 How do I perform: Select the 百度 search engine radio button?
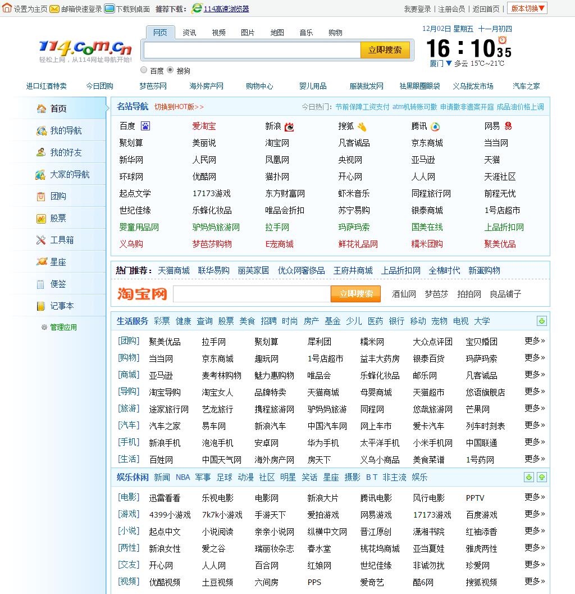144,70
